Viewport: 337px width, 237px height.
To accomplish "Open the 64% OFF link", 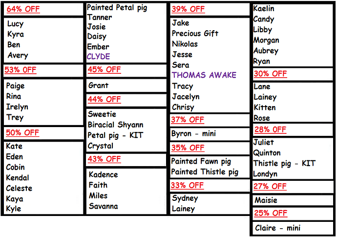I will [x=23, y=9].
